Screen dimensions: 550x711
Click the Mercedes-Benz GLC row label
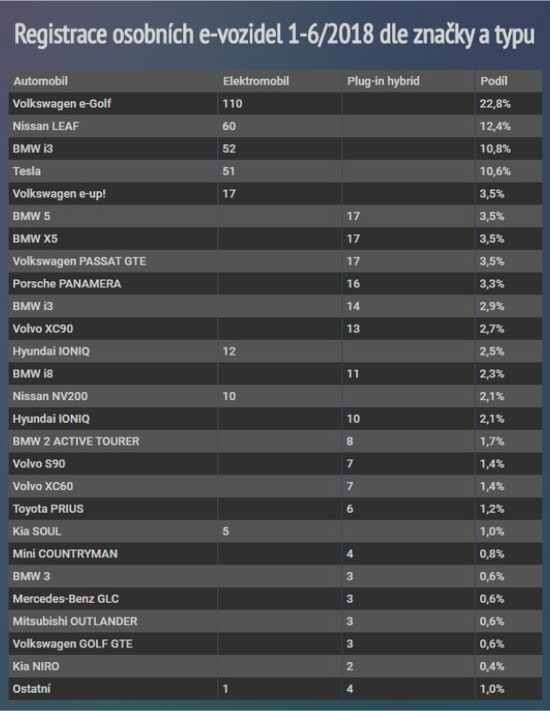(x=65, y=598)
